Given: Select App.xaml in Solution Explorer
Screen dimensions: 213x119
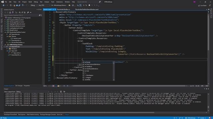Looking at the screenshot, I should coord(14,51).
